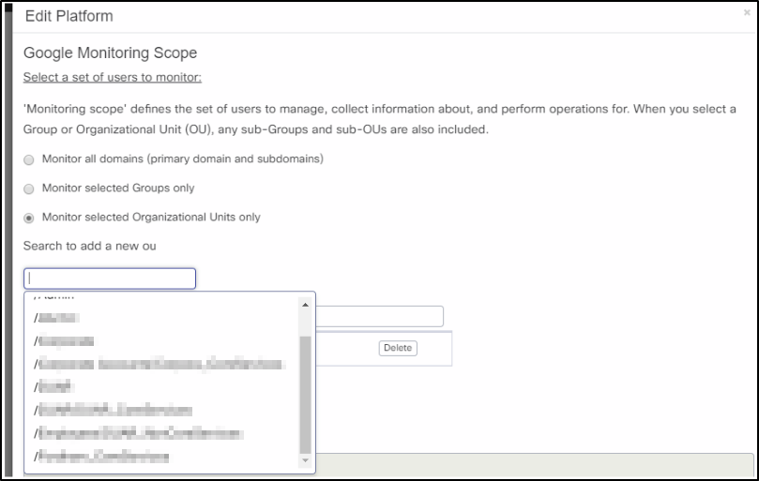Click the dropdown list scroll up arrow

(305, 305)
